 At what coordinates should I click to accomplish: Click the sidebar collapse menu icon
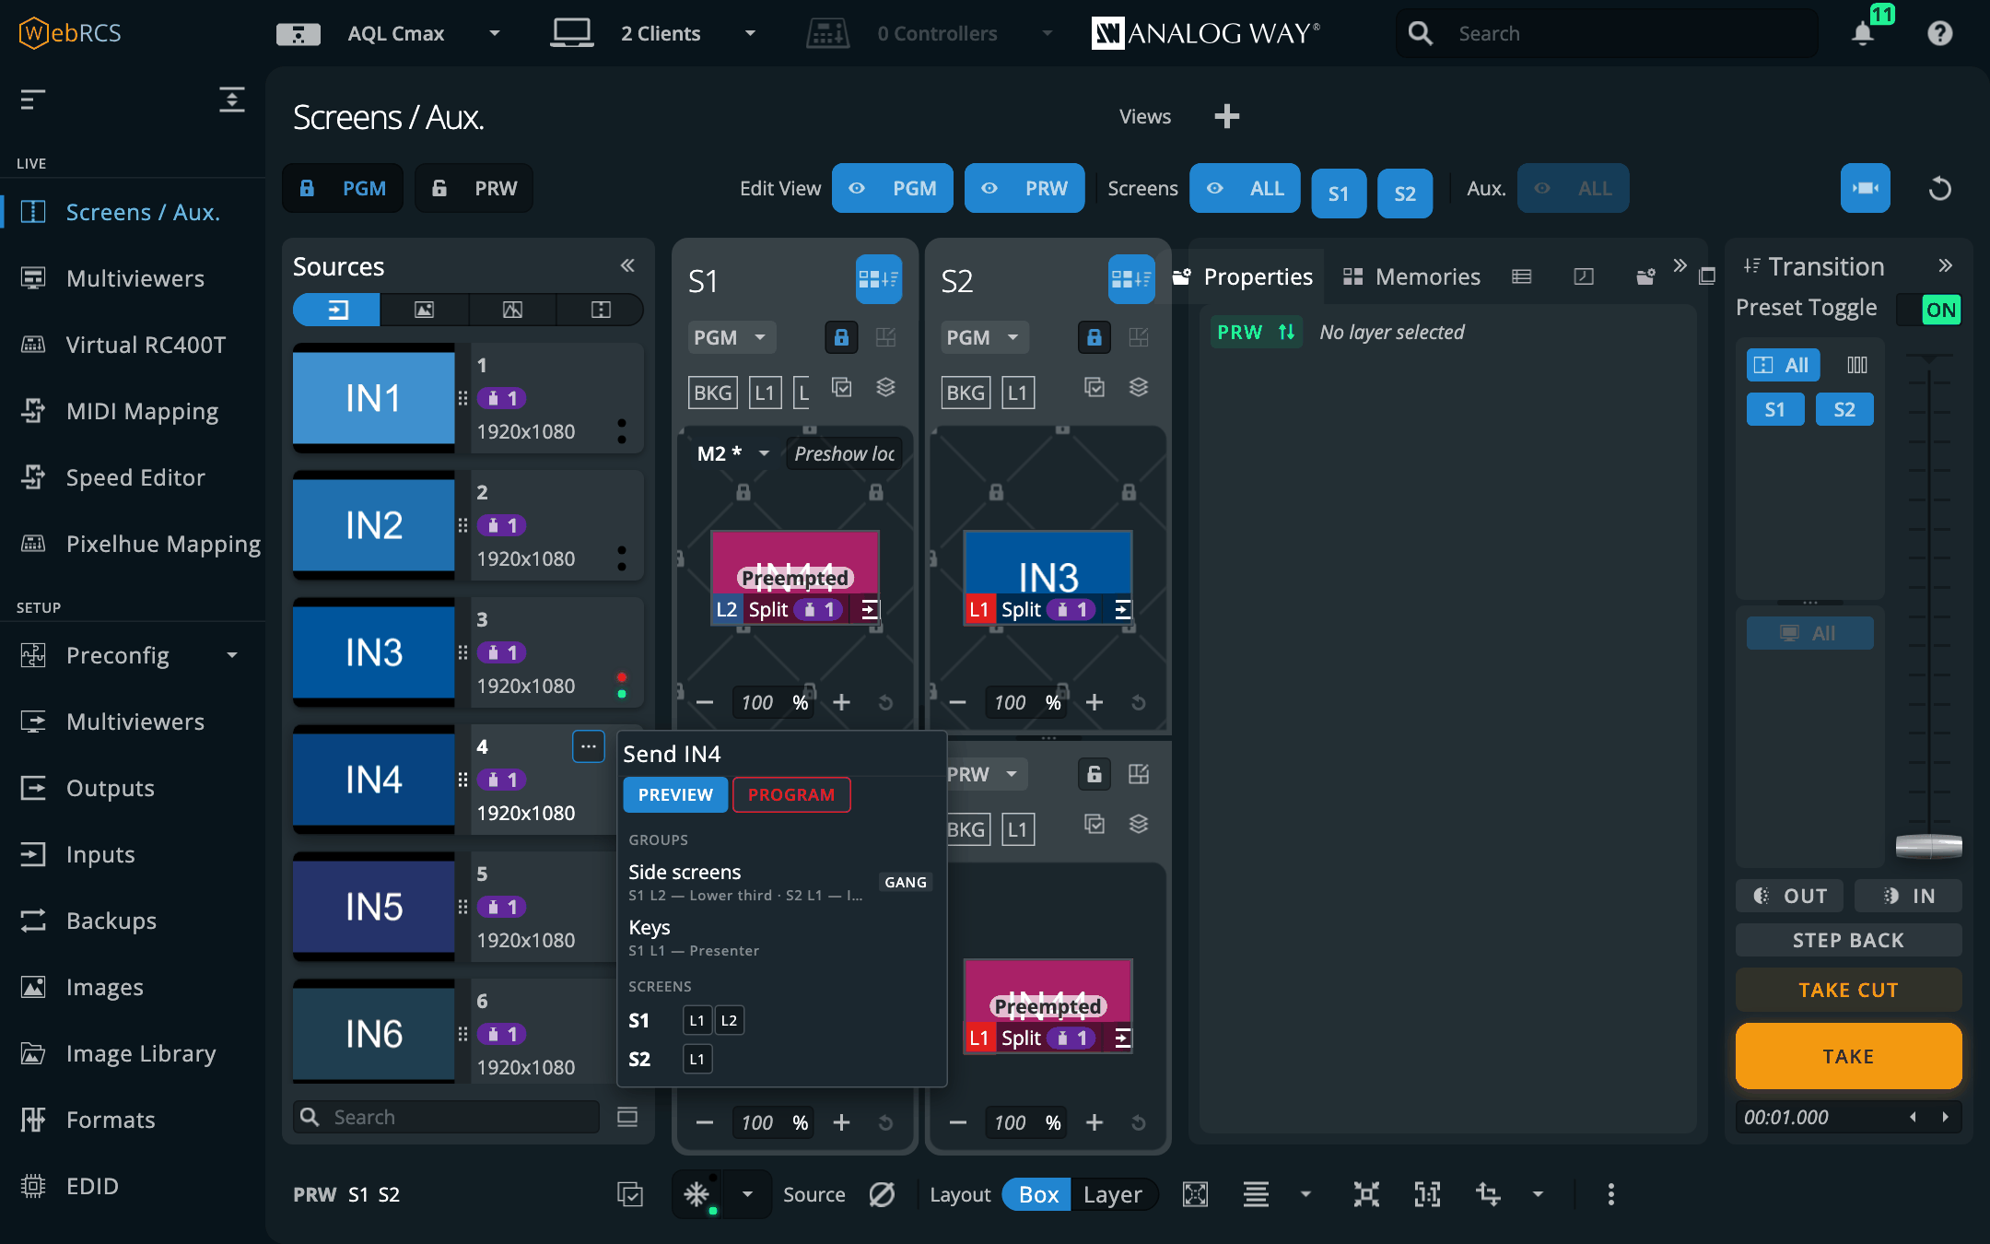point(33,100)
